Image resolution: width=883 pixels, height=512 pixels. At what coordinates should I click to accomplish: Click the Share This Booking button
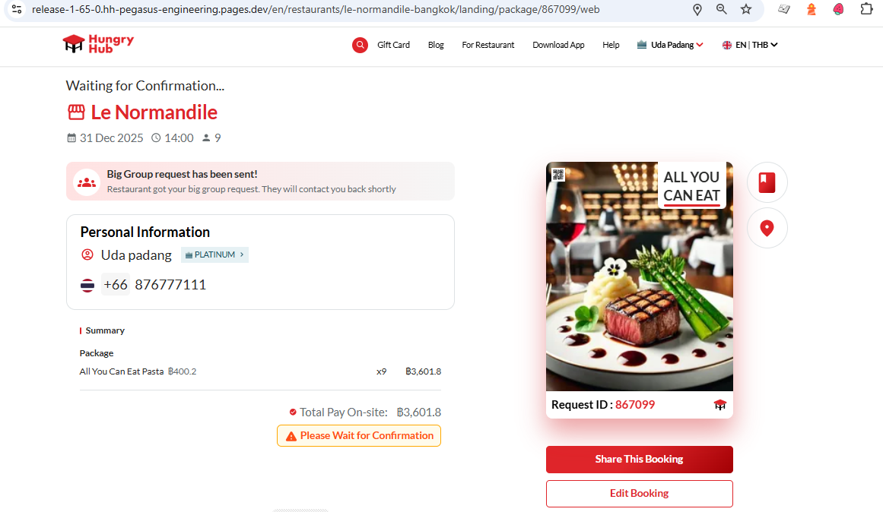[x=639, y=459]
